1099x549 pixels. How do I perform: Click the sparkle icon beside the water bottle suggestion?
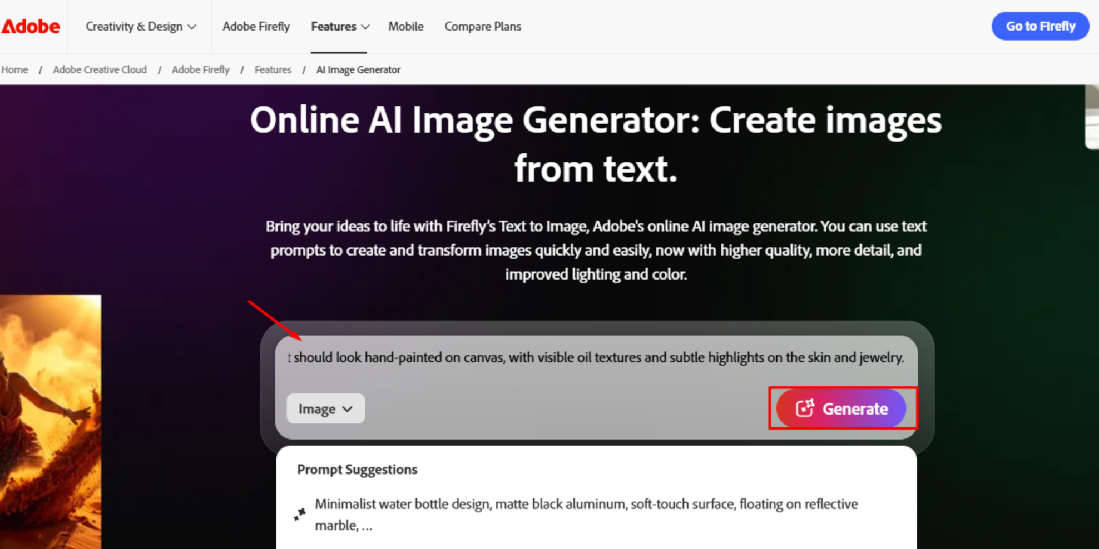tap(299, 514)
